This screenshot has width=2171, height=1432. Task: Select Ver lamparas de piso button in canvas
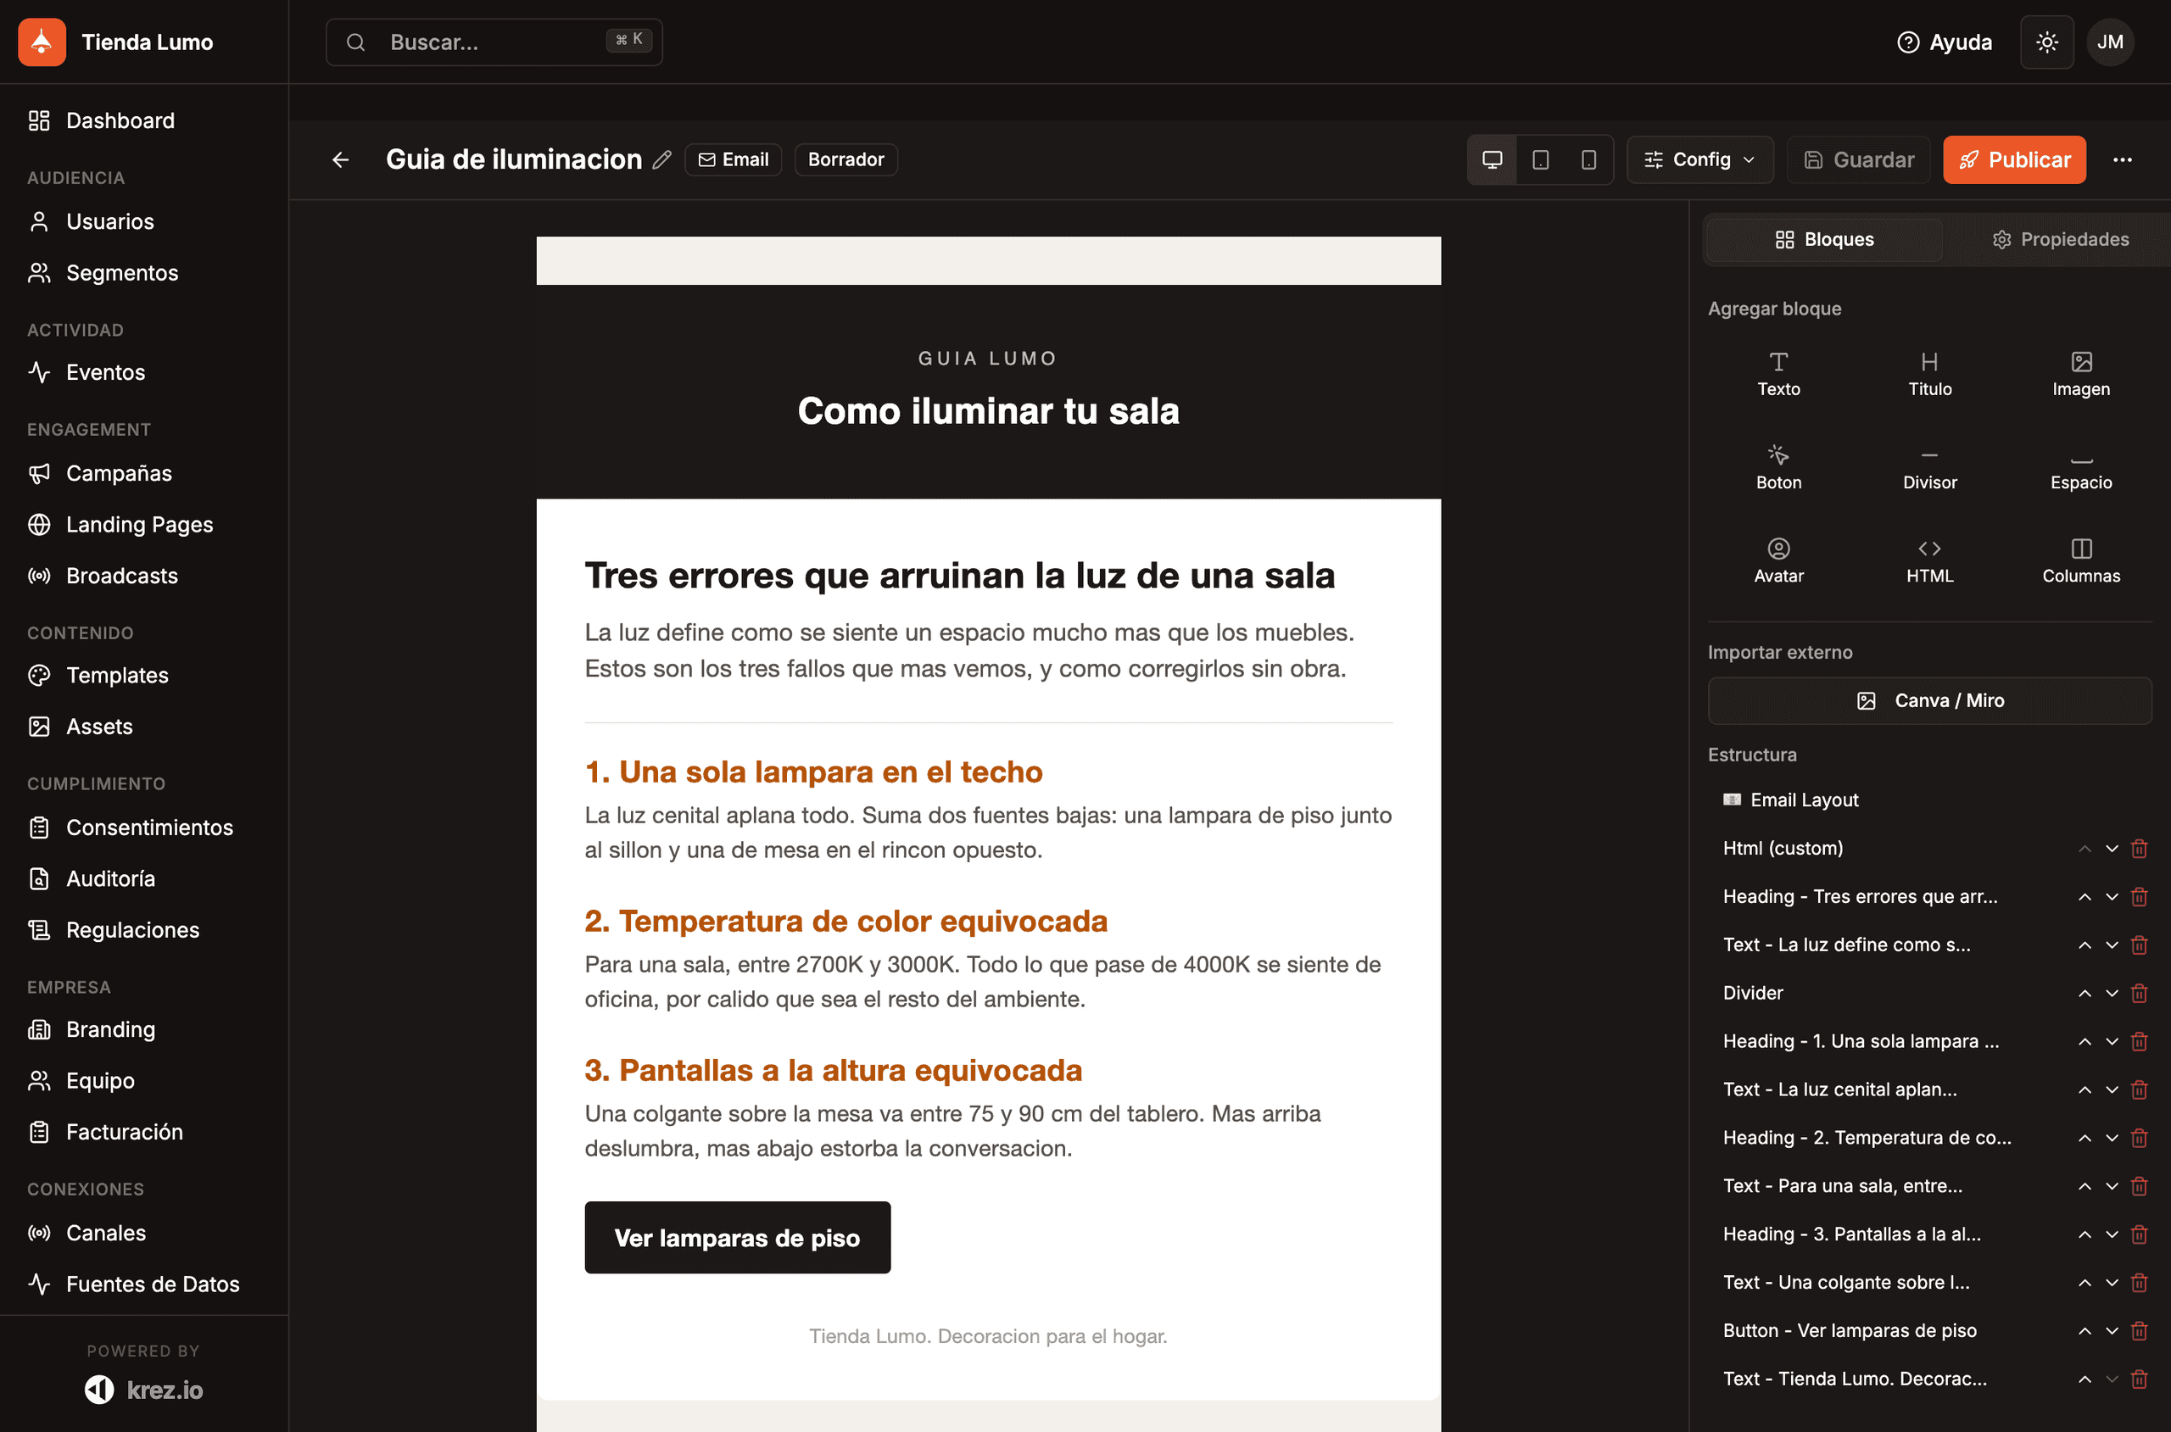737,1238
